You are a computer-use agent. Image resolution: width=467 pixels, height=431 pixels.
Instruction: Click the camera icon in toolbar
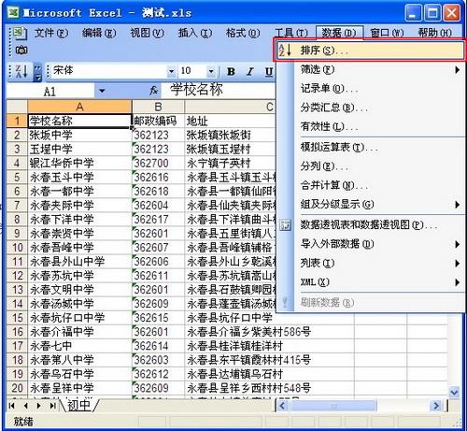pos(21,50)
